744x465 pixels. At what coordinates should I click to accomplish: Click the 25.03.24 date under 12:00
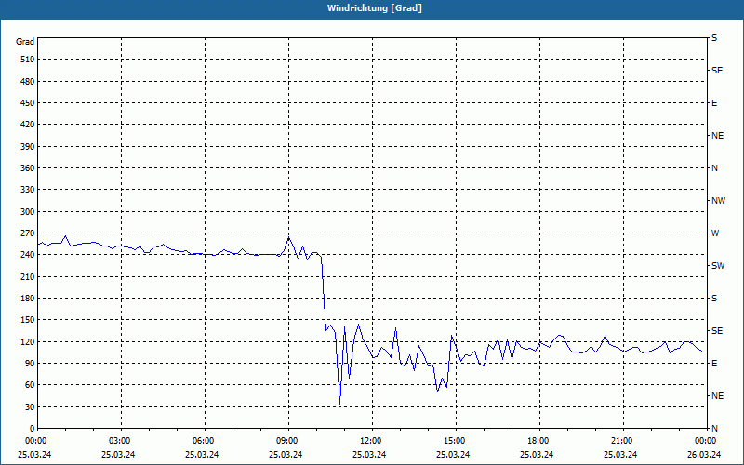(x=369, y=455)
